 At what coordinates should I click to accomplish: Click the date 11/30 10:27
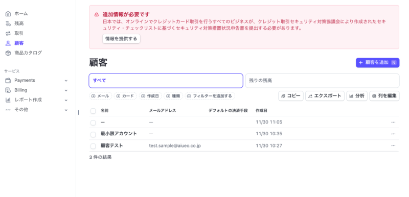click(269, 146)
